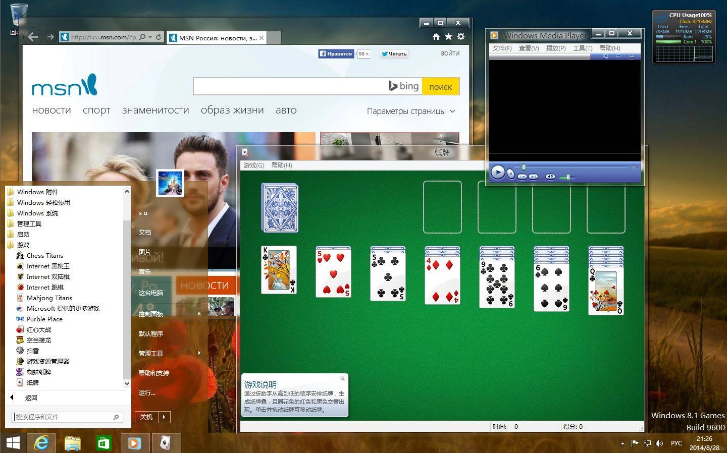Screen dimensions: 727x453
Task: Open новости section on MSN
Action: (x=51, y=110)
